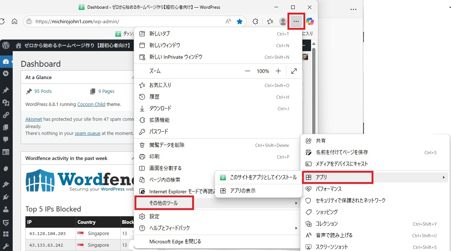This screenshot has height=251, width=451.
Task: Expand ヘルプとフィードバック submenu
Action: coord(218,228)
